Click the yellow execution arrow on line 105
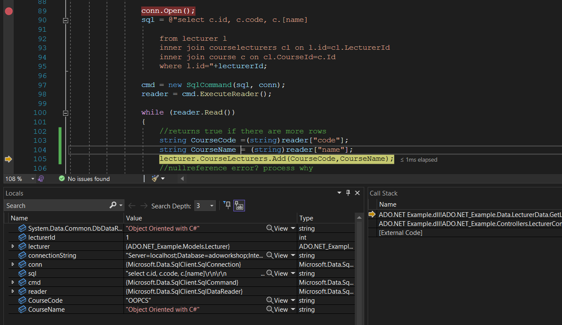The image size is (562, 325). coord(9,159)
